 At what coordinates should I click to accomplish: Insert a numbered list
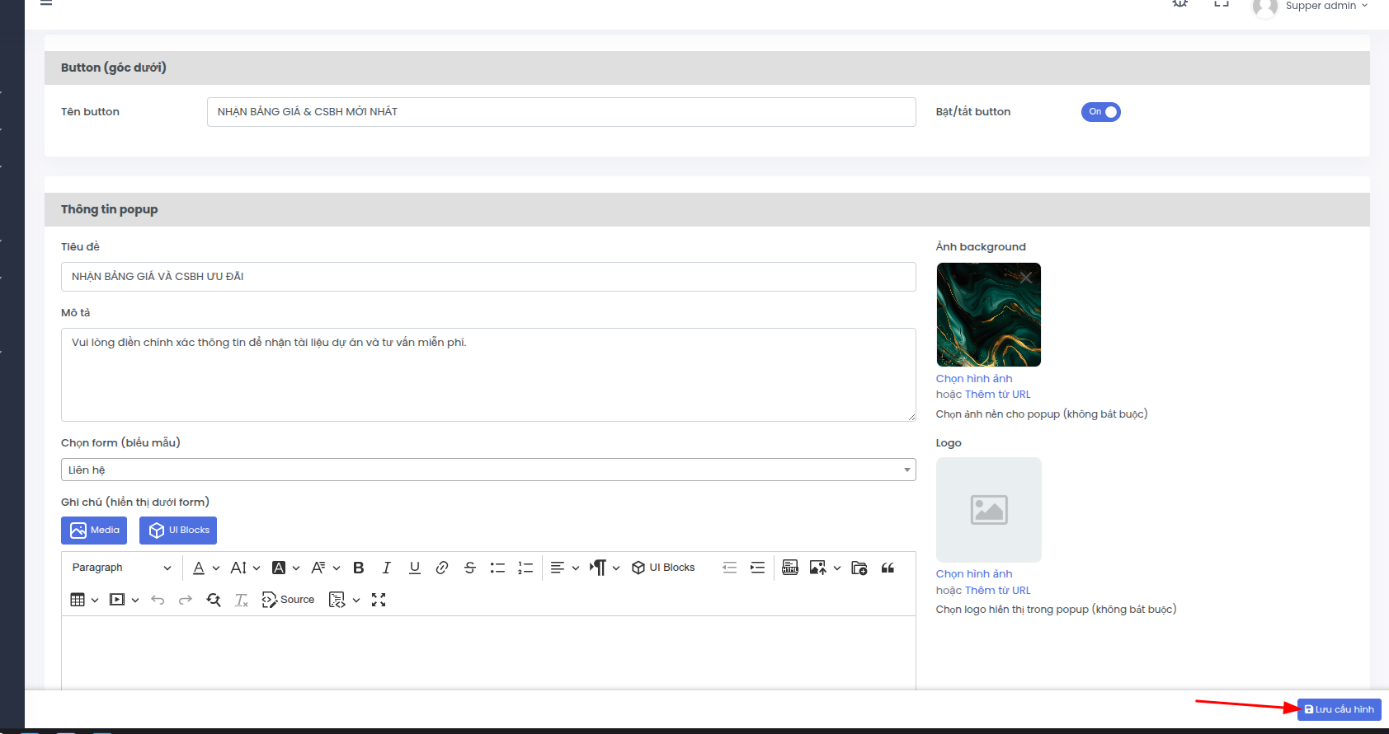(x=525, y=568)
